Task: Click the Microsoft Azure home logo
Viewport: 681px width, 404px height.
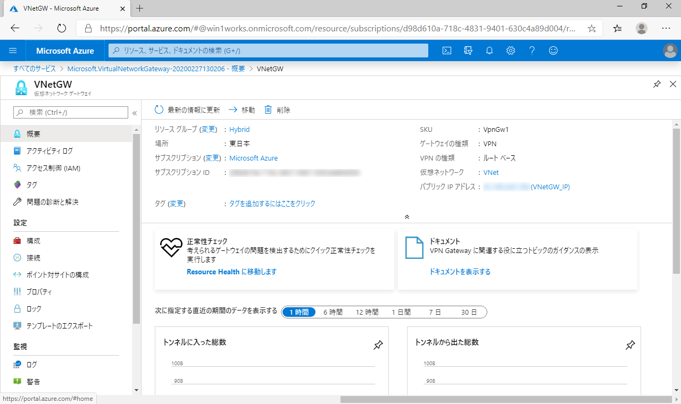Action: pyautogui.click(x=65, y=50)
